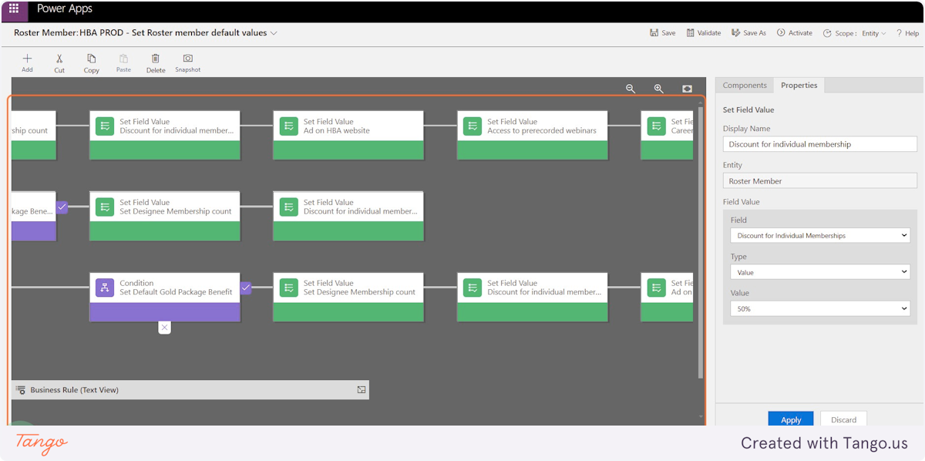Validate the business rule
The width and height of the screenshot is (925, 461).
pos(704,33)
